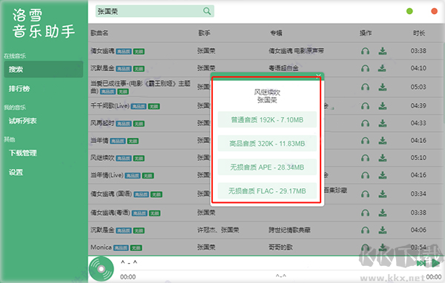
Task: Play 沉默是金 lasting 04:10 with headphone icon
Action: (365, 68)
